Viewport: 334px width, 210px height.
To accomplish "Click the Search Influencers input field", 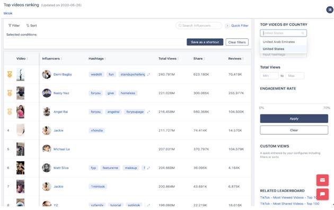I will [198, 25].
